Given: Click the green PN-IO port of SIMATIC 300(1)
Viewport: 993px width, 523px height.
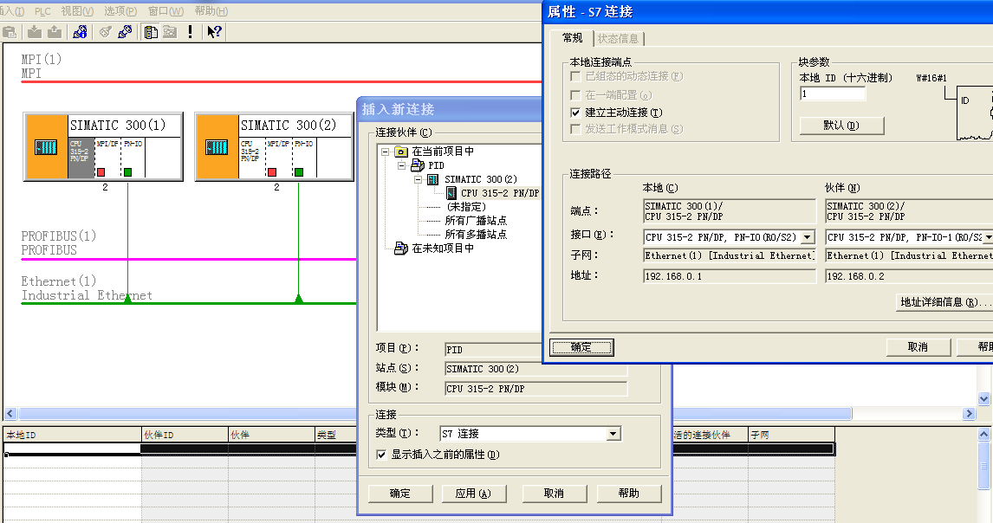Looking at the screenshot, I should (128, 172).
